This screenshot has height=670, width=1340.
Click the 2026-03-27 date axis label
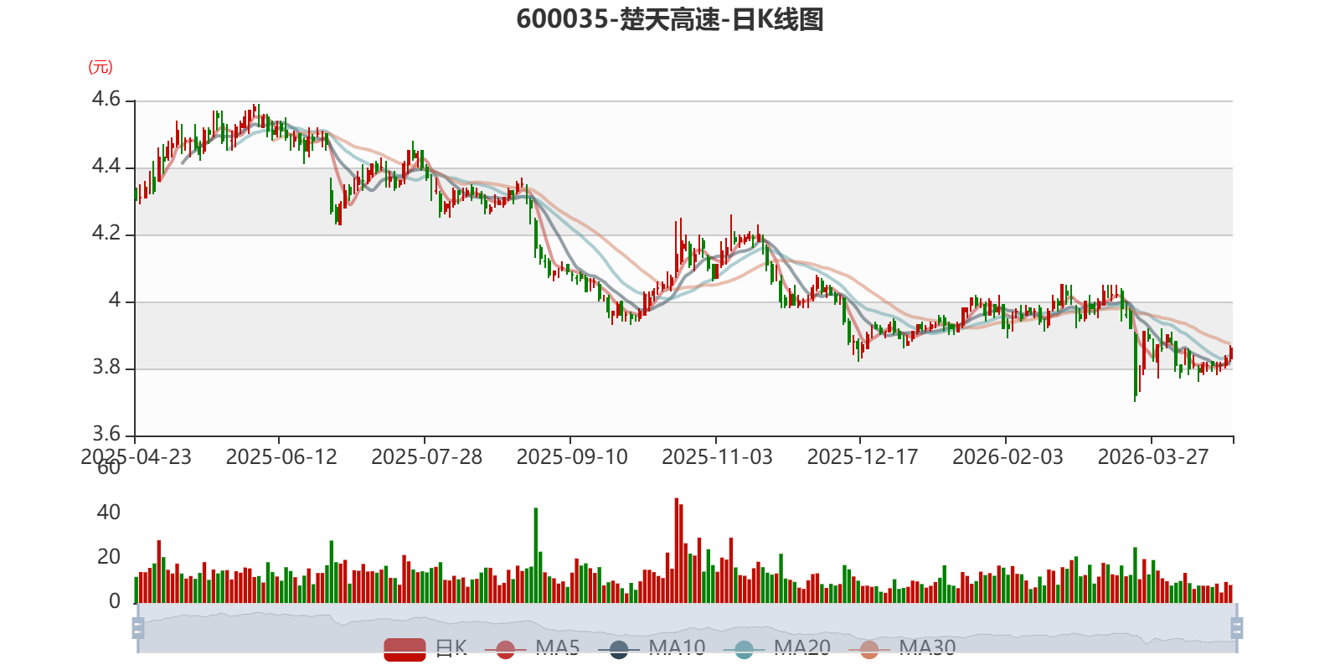(x=1153, y=457)
